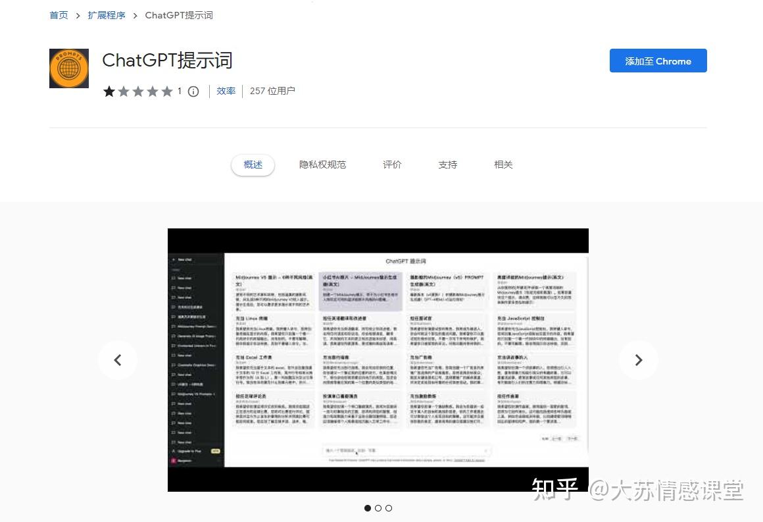Viewport: 763px width, 522px height.
Task: Click the star rating display
Action: point(138,91)
